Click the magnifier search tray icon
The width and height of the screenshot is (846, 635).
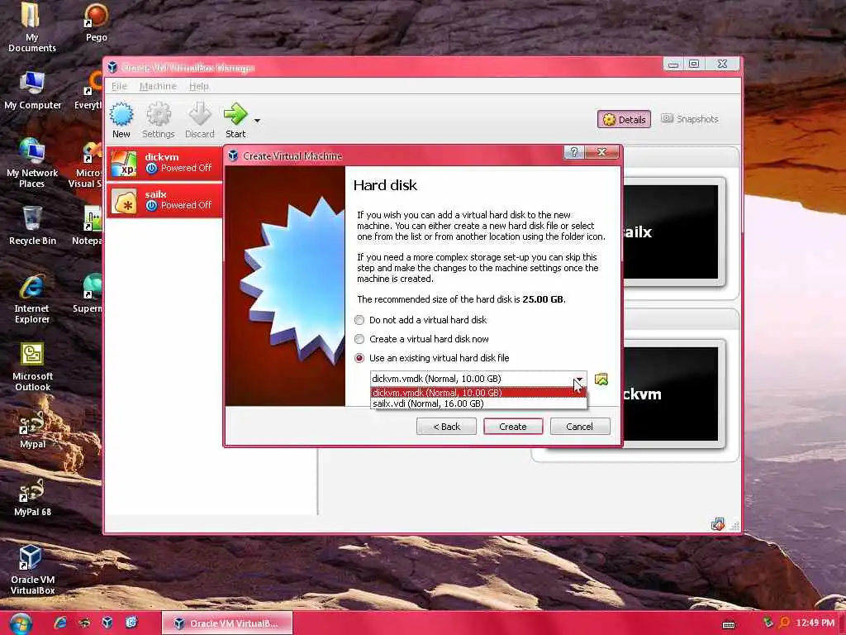[785, 623]
